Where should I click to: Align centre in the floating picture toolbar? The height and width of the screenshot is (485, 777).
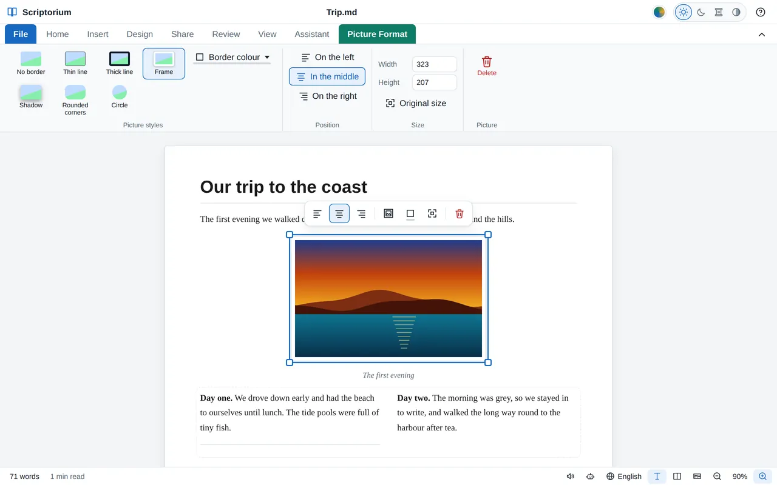pyautogui.click(x=339, y=213)
